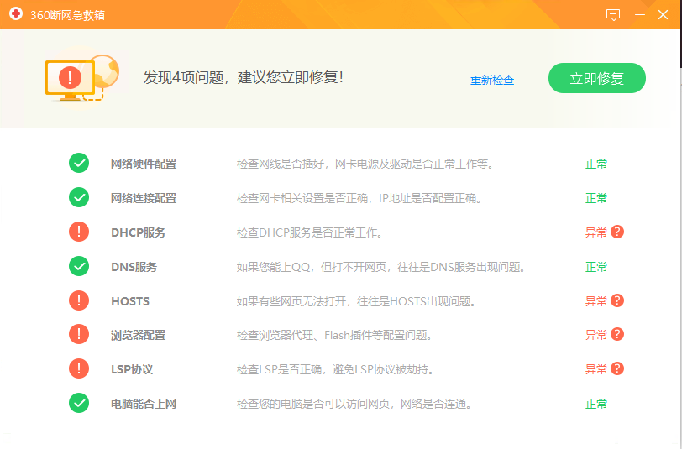Click the 电脑能否上网 item label
The width and height of the screenshot is (682, 449).
pyautogui.click(x=144, y=404)
